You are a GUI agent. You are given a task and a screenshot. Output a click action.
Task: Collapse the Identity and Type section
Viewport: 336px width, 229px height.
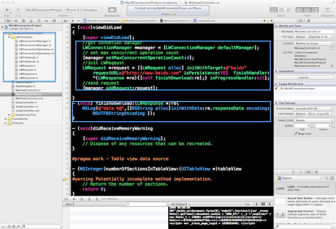pos(276,26)
